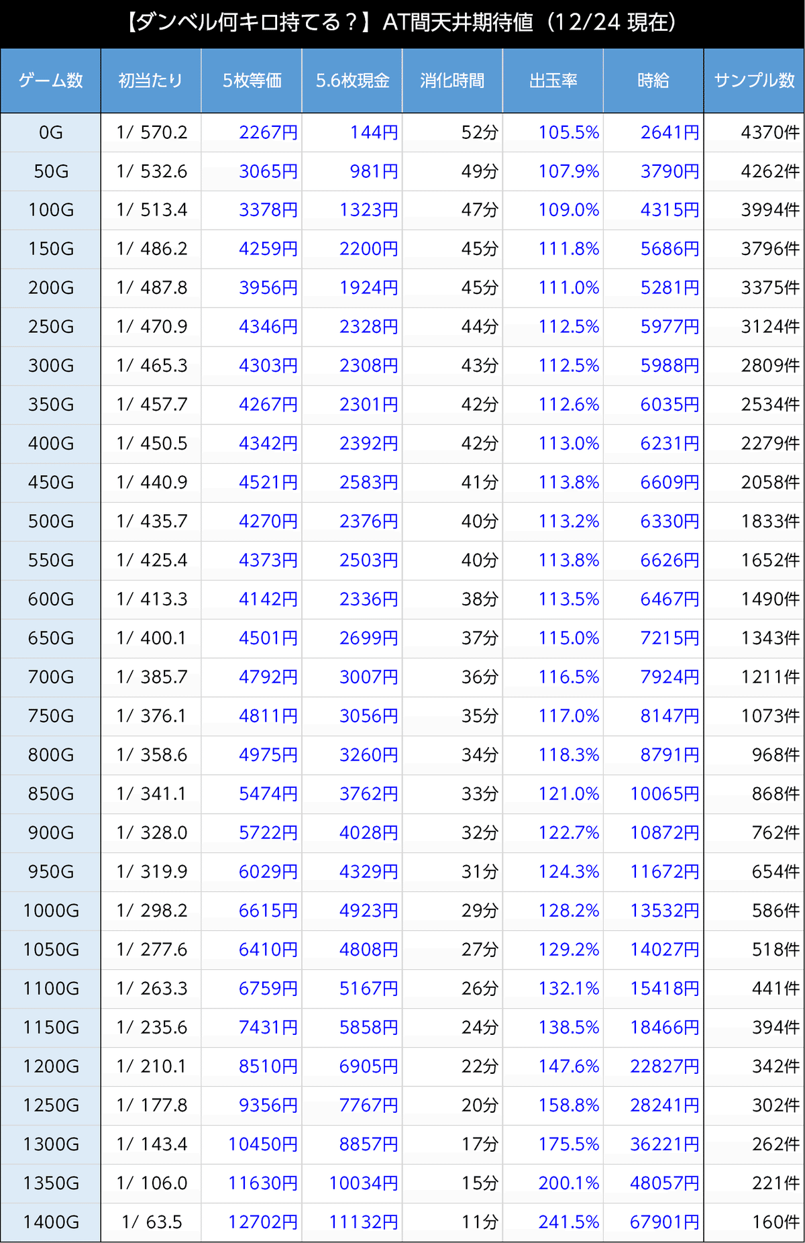Select the 700G row label

[51, 678]
